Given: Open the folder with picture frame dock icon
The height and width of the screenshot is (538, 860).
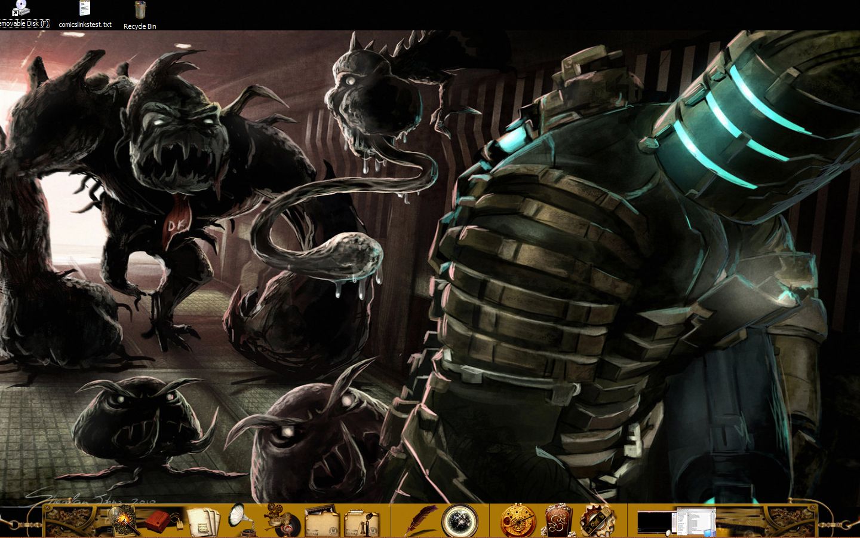Looking at the screenshot, I should point(322,521).
